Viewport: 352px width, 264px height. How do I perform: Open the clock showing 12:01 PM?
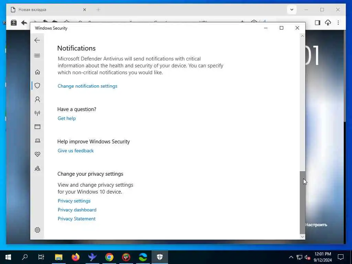[322, 257]
